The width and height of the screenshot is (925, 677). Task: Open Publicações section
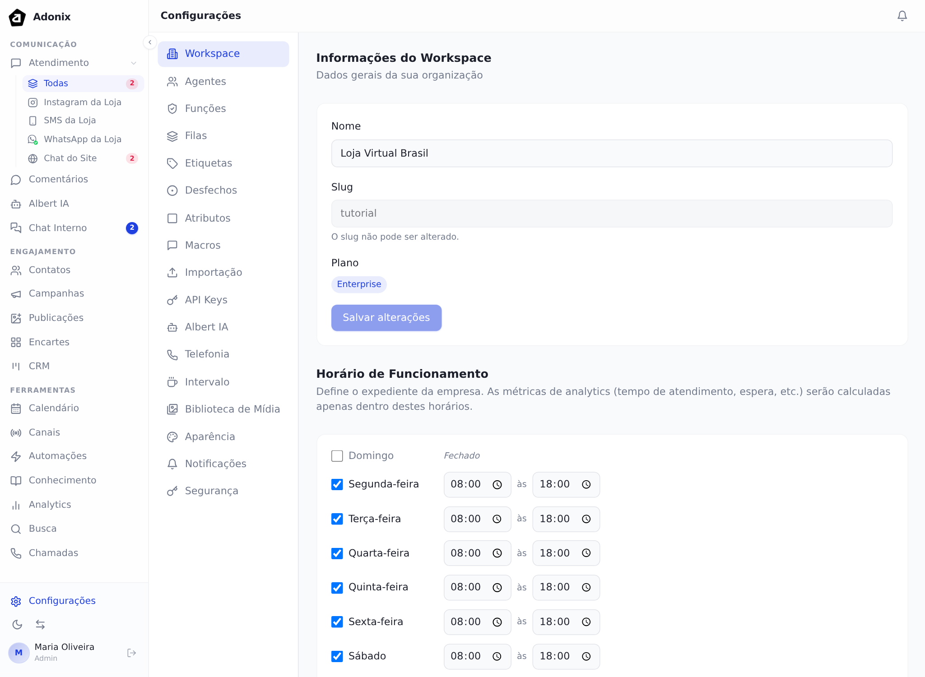tap(74, 318)
